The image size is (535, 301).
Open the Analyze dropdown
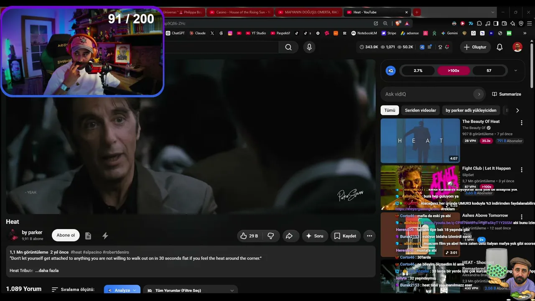click(x=122, y=290)
